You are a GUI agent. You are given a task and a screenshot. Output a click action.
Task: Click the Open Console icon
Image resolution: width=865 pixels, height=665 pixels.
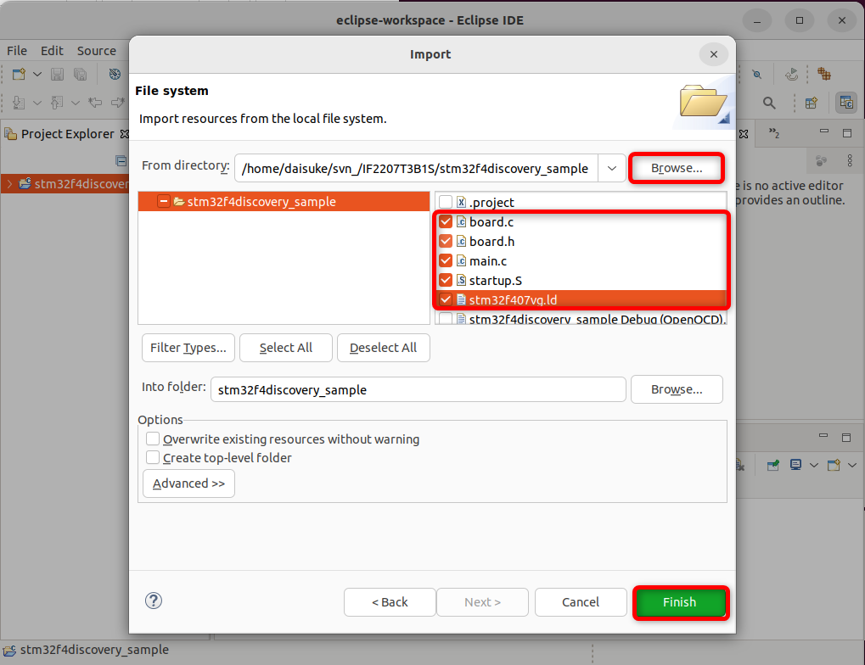tap(834, 465)
